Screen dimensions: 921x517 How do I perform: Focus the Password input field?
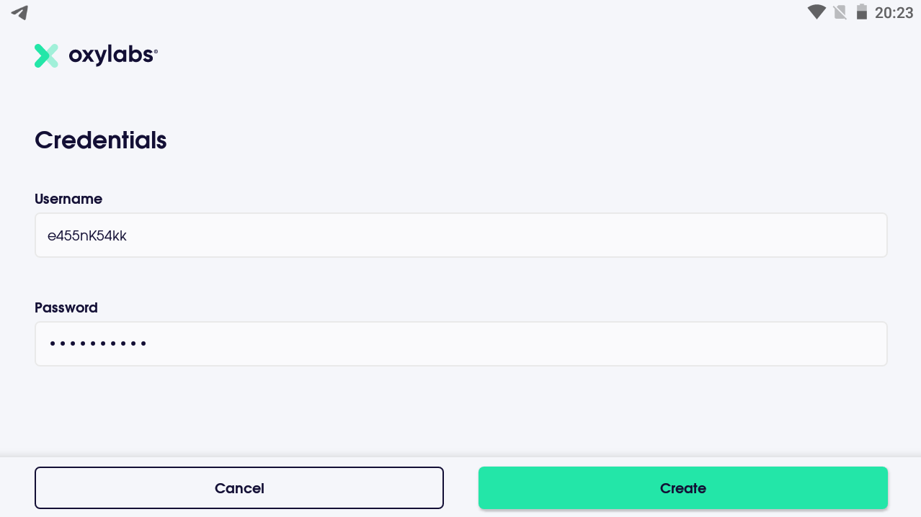pyautogui.click(x=460, y=344)
